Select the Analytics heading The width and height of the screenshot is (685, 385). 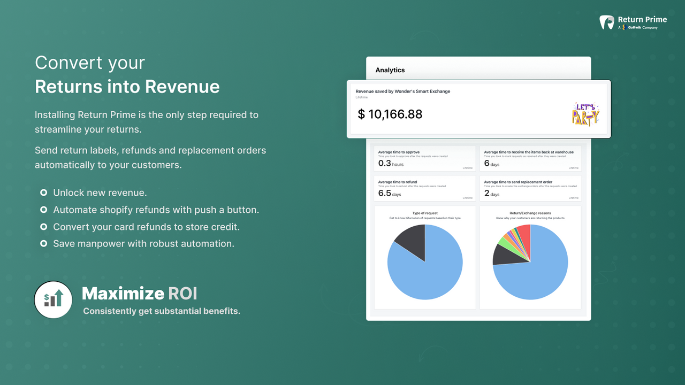click(390, 70)
